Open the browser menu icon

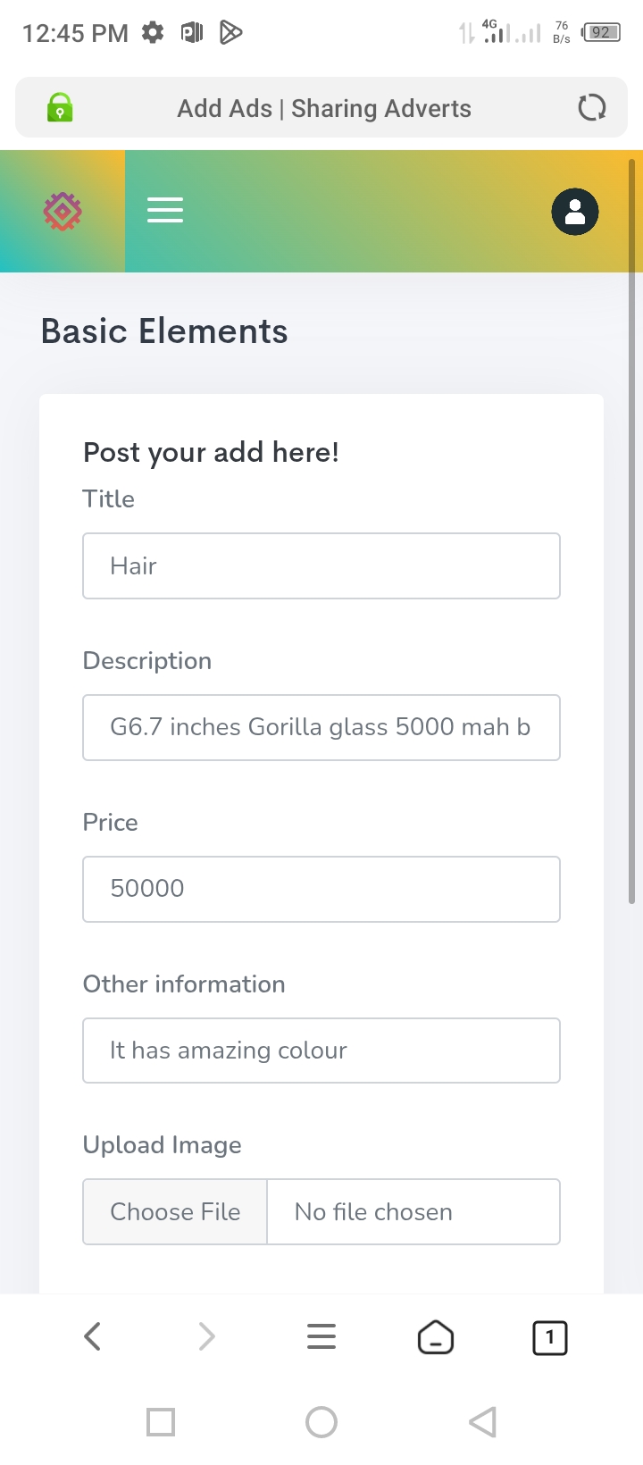coord(321,1337)
